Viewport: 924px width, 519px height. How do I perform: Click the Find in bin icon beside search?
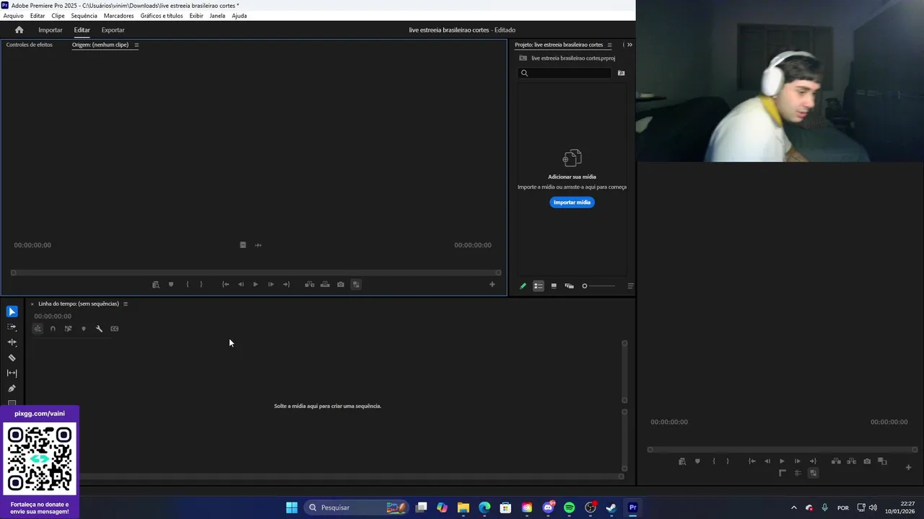pyautogui.click(x=621, y=73)
